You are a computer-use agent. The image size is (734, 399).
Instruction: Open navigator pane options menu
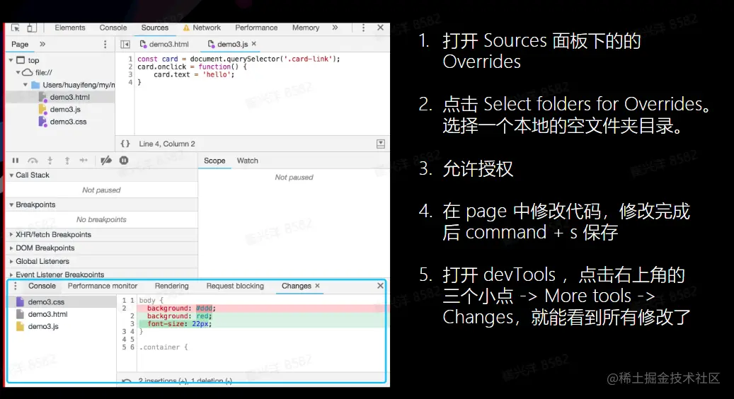point(105,44)
